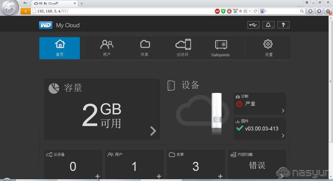Image resolution: width=333 pixels, height=181 pixels.
Task: Open the Home (首页) tab
Action: (x=60, y=48)
